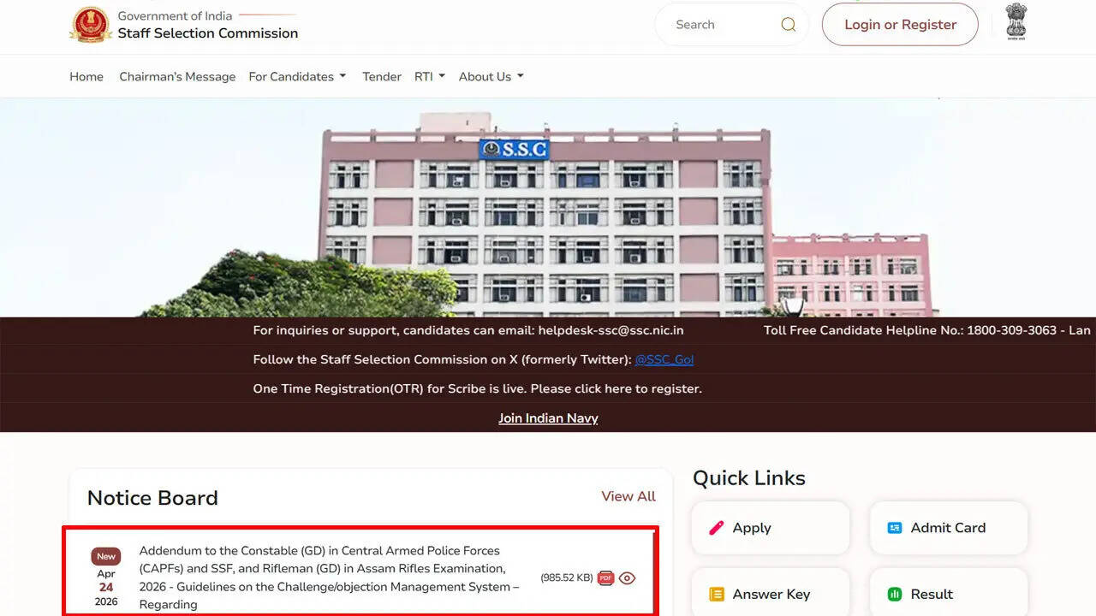
Task: Expand the About Us dropdown
Action: [x=491, y=77]
